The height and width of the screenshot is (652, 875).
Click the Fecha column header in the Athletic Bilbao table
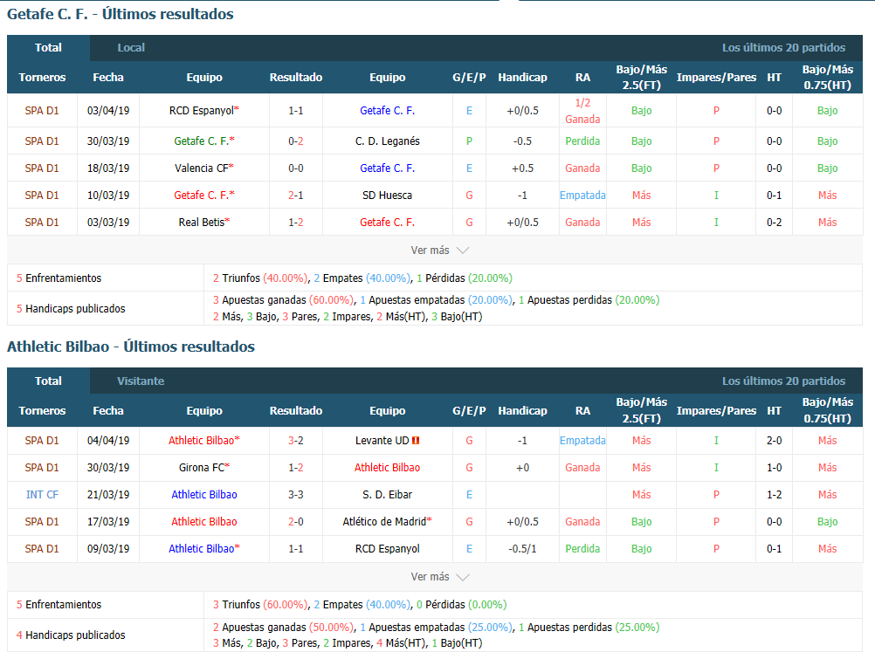[108, 410]
